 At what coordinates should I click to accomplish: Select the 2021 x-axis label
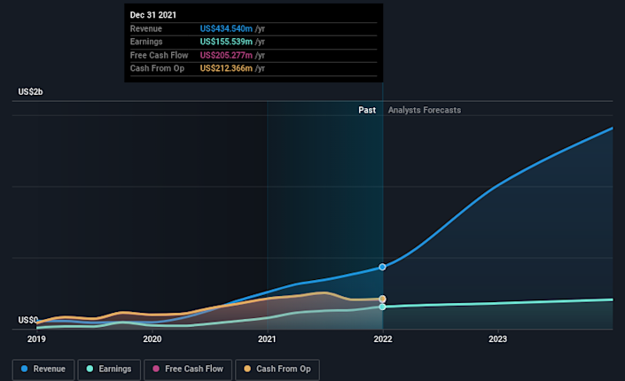[x=267, y=338]
